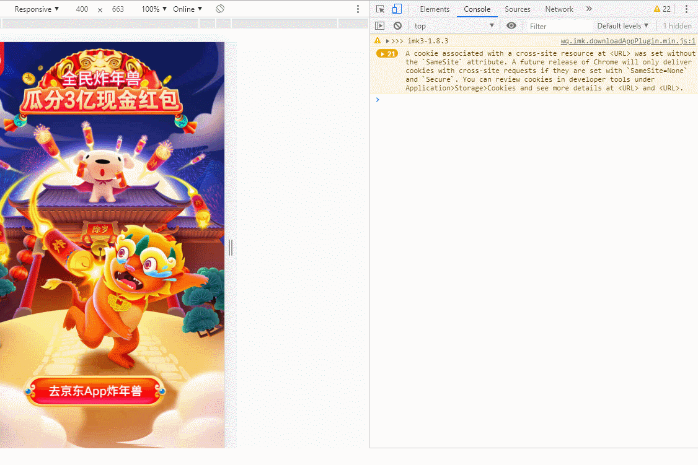Clear the console with the ban icon

(x=397, y=26)
